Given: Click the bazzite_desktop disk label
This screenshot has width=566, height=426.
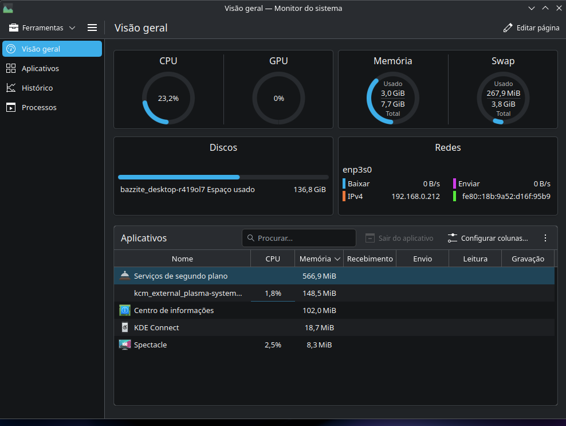Looking at the screenshot, I should (187, 190).
